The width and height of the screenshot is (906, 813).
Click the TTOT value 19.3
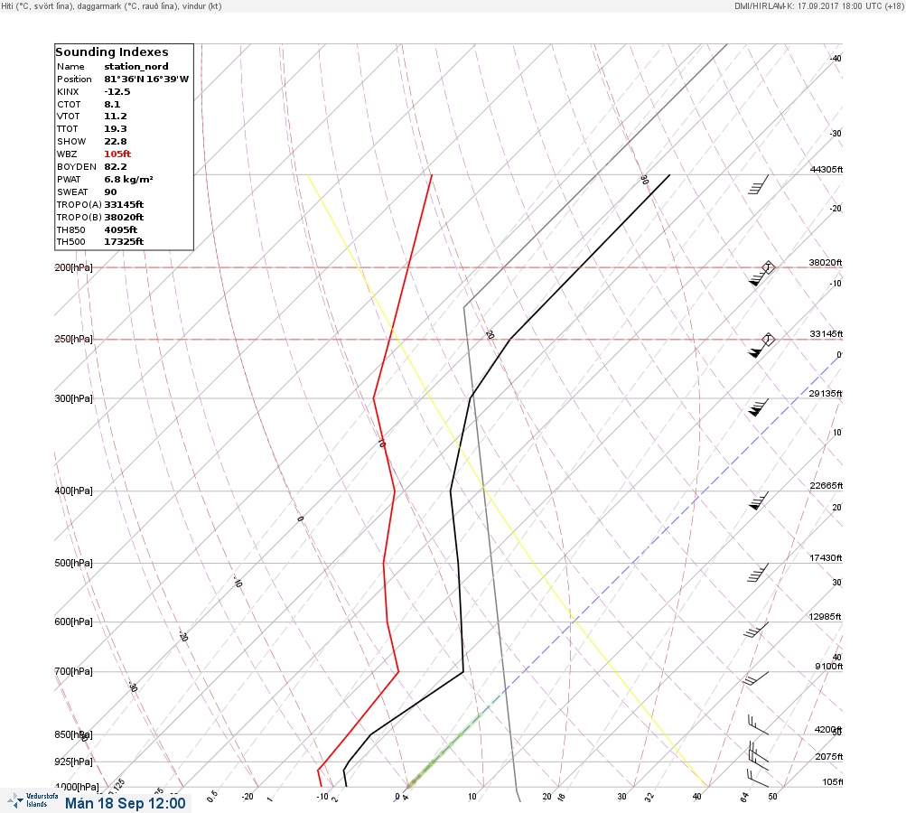coord(116,129)
